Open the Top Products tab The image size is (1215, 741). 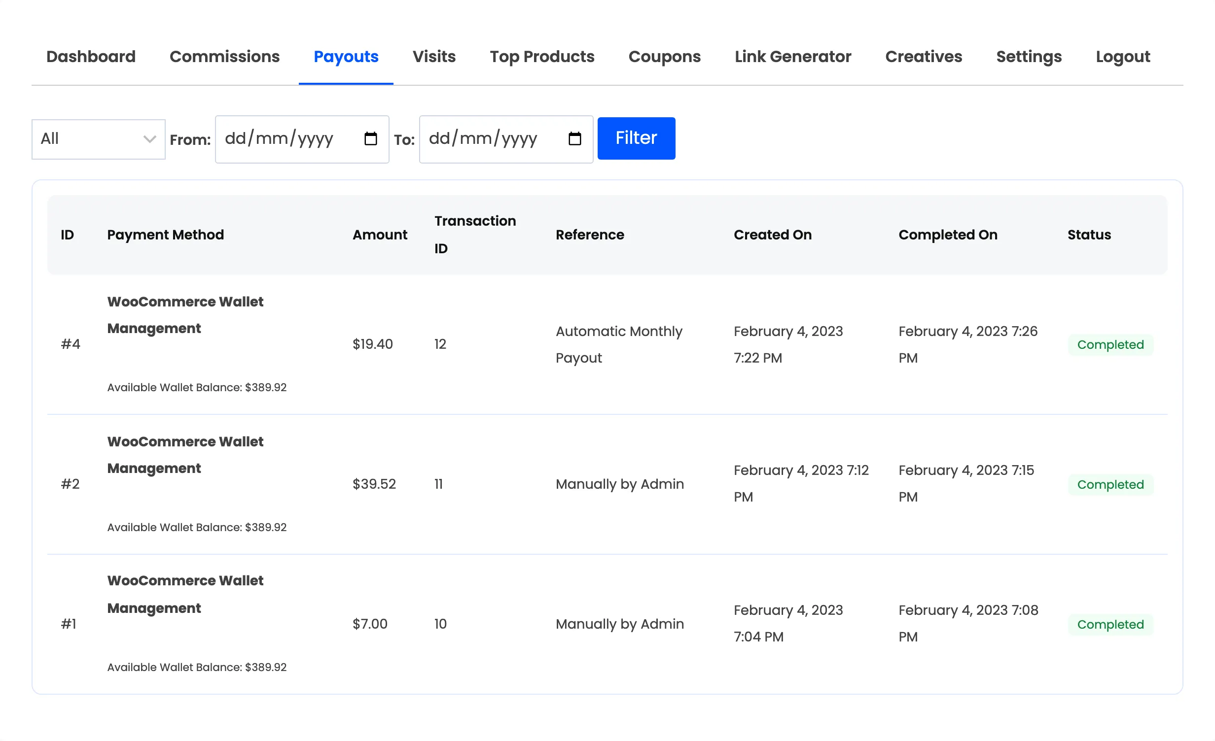click(542, 57)
